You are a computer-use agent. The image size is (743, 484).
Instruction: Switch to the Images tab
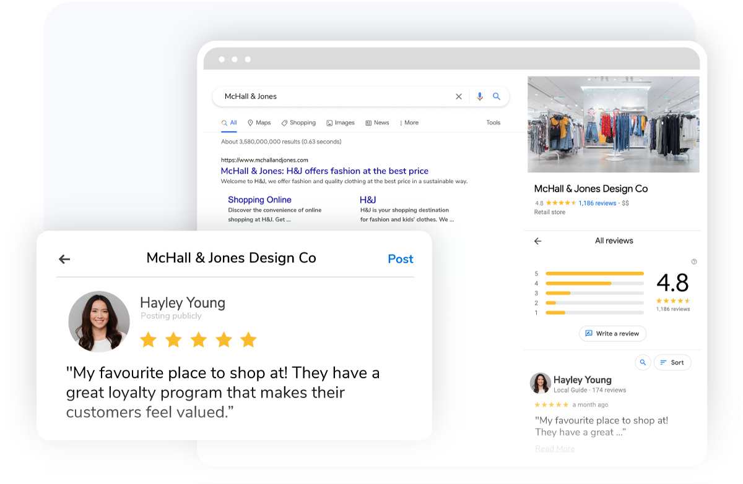(341, 122)
